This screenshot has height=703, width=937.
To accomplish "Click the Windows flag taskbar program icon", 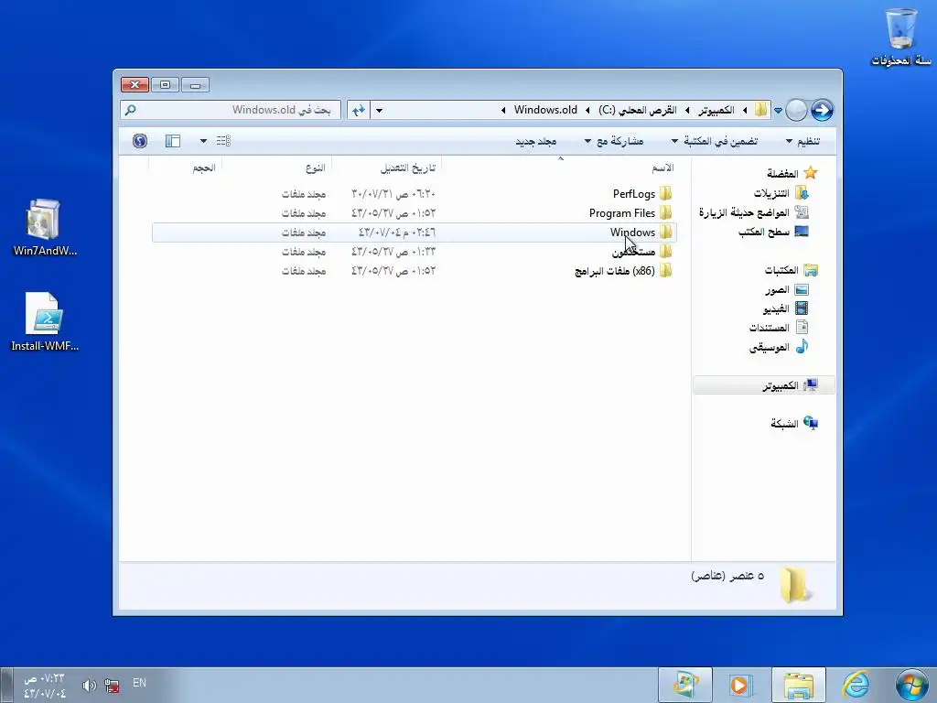I will tap(685, 685).
